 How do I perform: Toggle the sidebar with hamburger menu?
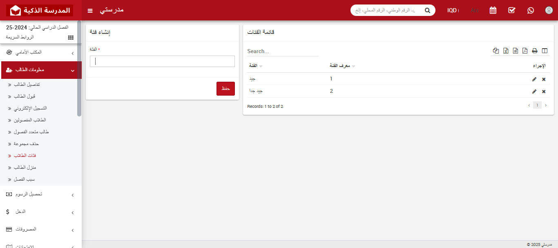pyautogui.click(x=90, y=10)
